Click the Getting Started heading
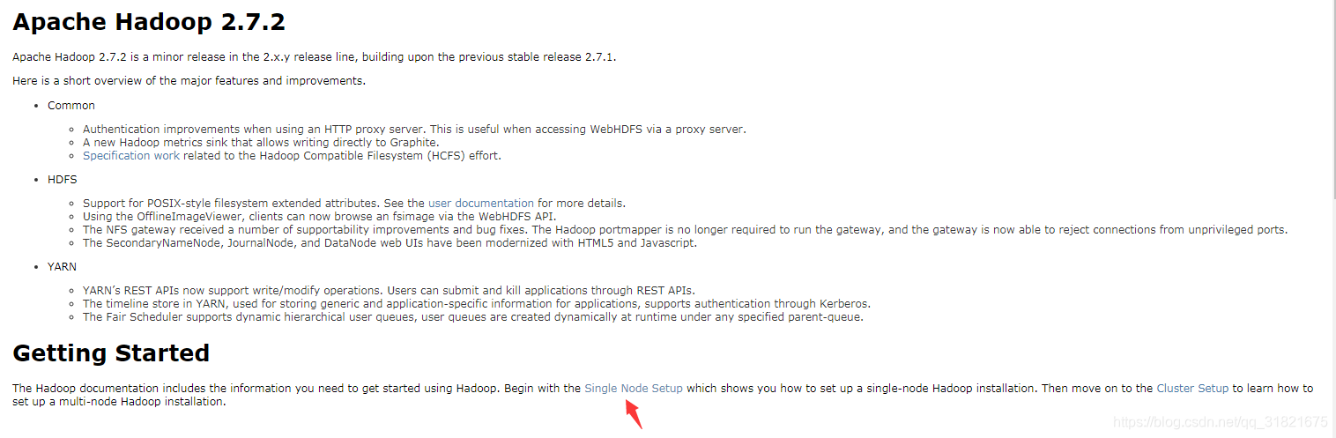Image resolution: width=1336 pixels, height=438 pixels. pos(111,353)
